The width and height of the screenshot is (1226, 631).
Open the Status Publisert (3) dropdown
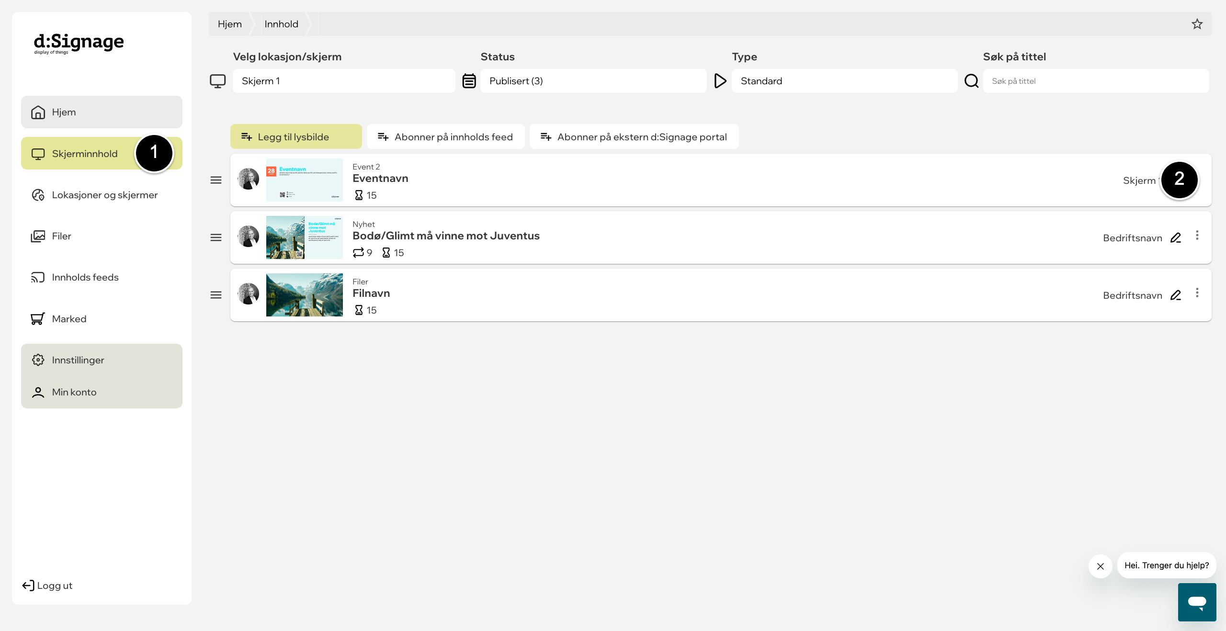pos(593,81)
